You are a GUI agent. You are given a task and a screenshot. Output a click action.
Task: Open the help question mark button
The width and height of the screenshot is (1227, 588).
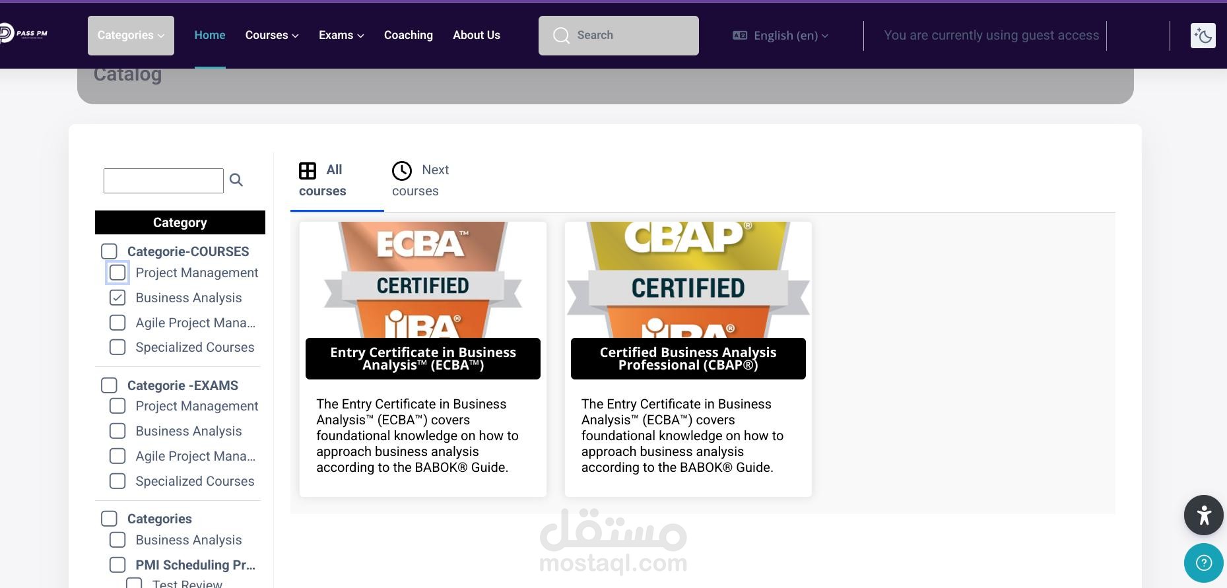(x=1204, y=563)
